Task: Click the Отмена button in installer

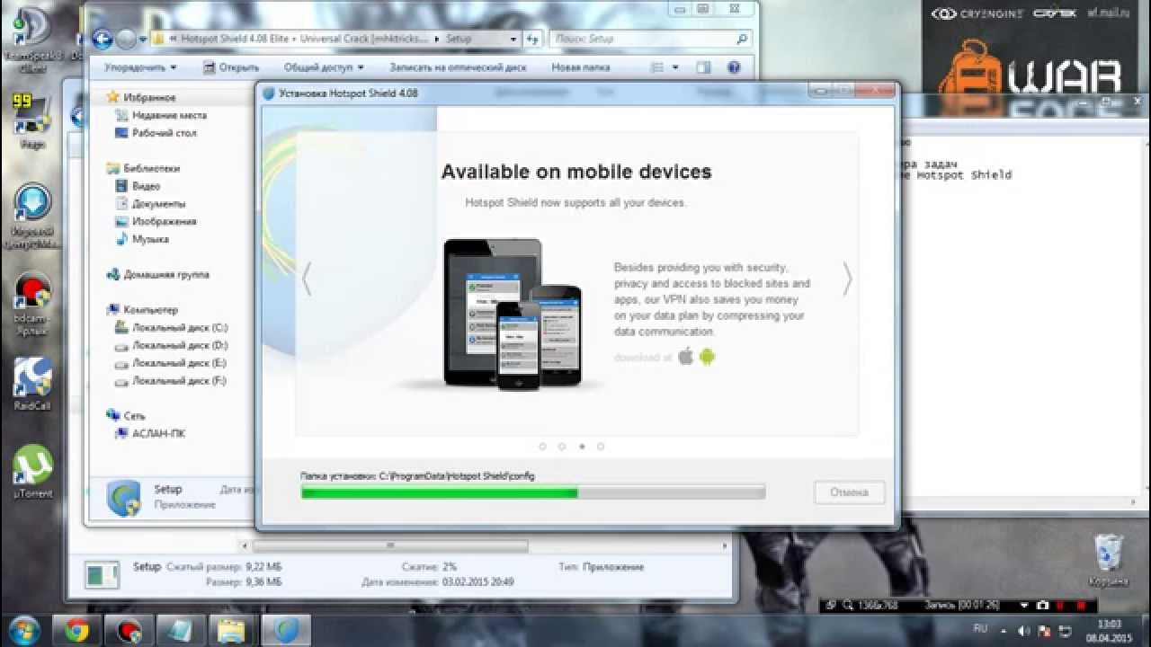Action: pos(849,492)
